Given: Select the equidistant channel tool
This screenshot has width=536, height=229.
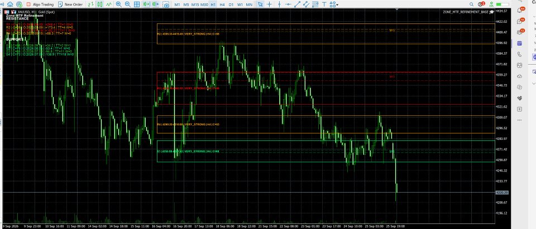Looking at the screenshot, I should pyautogui.click(x=307, y=4).
